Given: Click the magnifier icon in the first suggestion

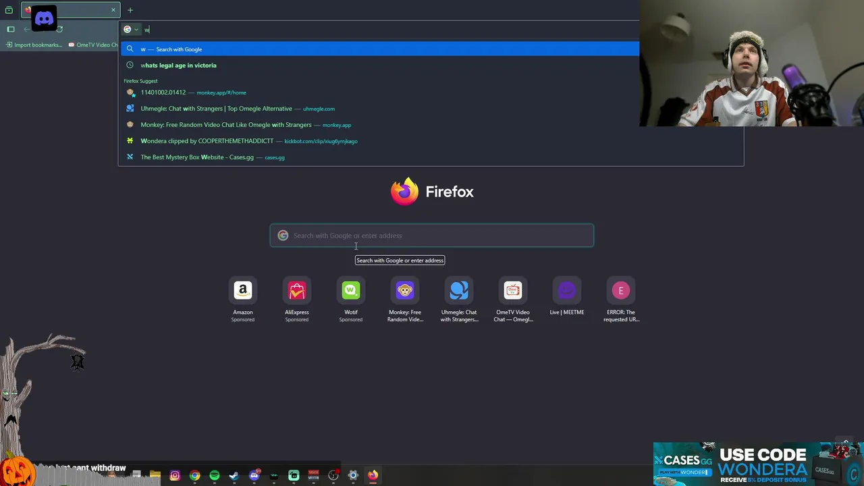Looking at the screenshot, I should click(130, 49).
